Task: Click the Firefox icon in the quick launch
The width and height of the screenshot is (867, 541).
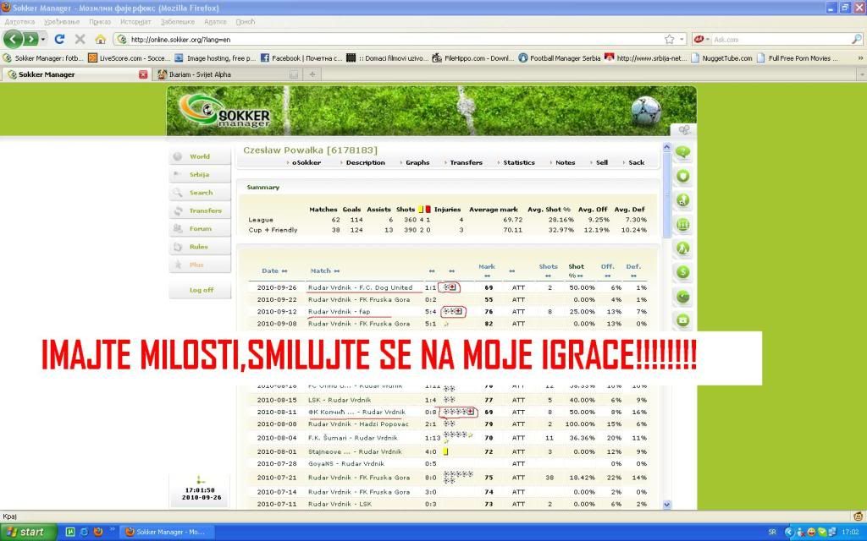Action: click(x=98, y=532)
